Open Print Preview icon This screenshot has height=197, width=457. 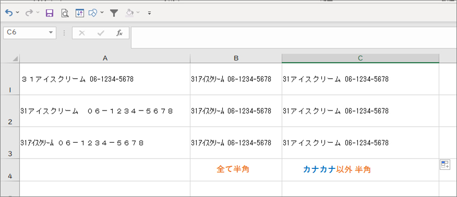pyautogui.click(x=65, y=13)
